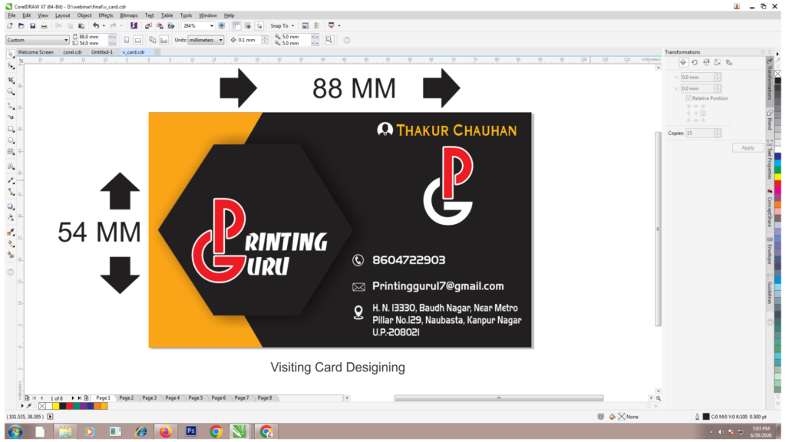Open the zoom level dropdown showing 284%
This screenshot has height=442, width=786.
(x=212, y=25)
